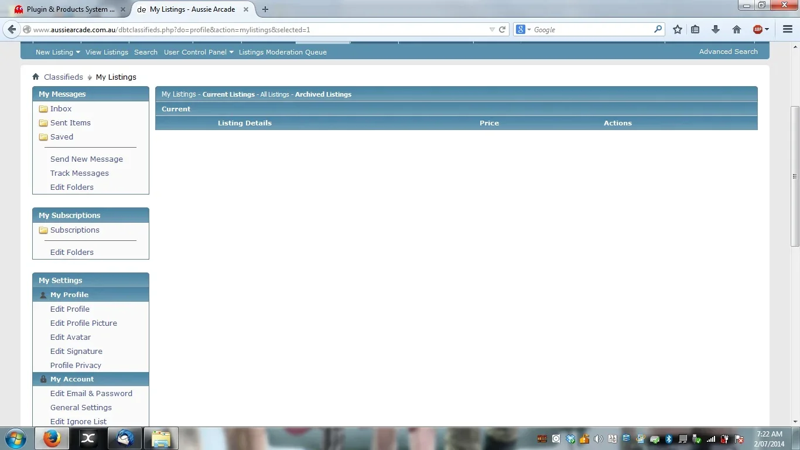This screenshot has height=450, width=800.
Task: Open the bookmarks list icon
Action: [x=695, y=29]
